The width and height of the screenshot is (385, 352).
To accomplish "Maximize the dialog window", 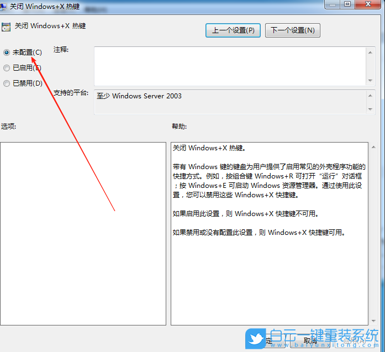I will (x=347, y=4).
